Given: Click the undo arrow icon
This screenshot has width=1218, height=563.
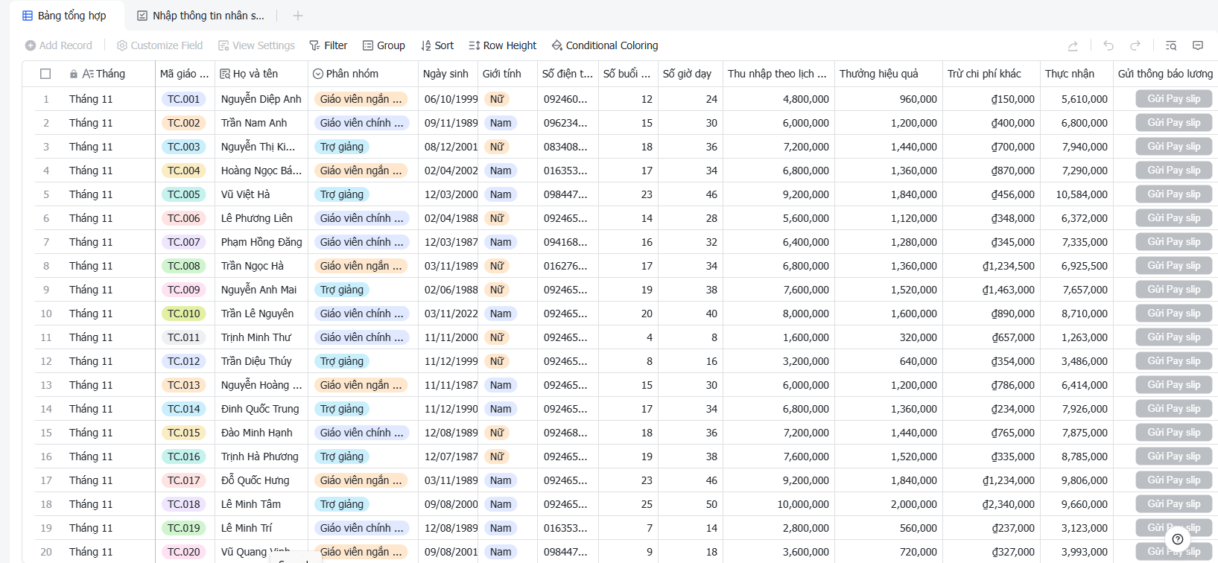Looking at the screenshot, I should point(1108,45).
